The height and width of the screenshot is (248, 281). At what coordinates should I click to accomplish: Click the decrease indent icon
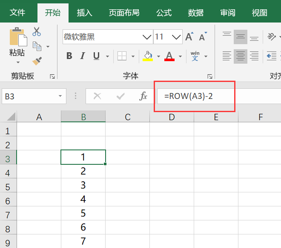click(272, 56)
